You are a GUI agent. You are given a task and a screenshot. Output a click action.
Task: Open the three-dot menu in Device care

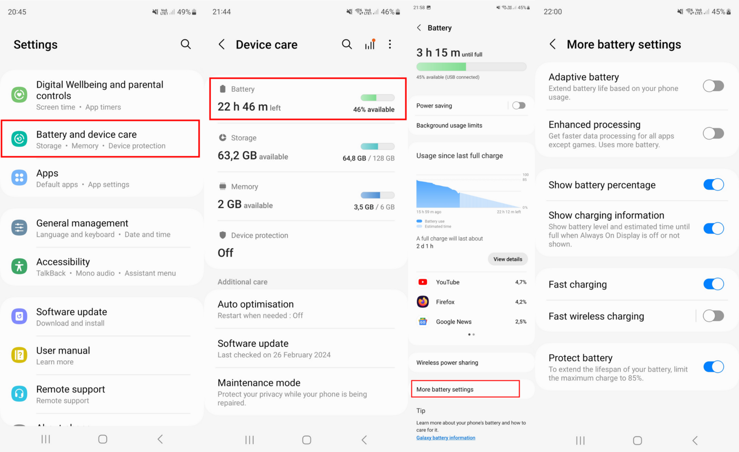[390, 44]
